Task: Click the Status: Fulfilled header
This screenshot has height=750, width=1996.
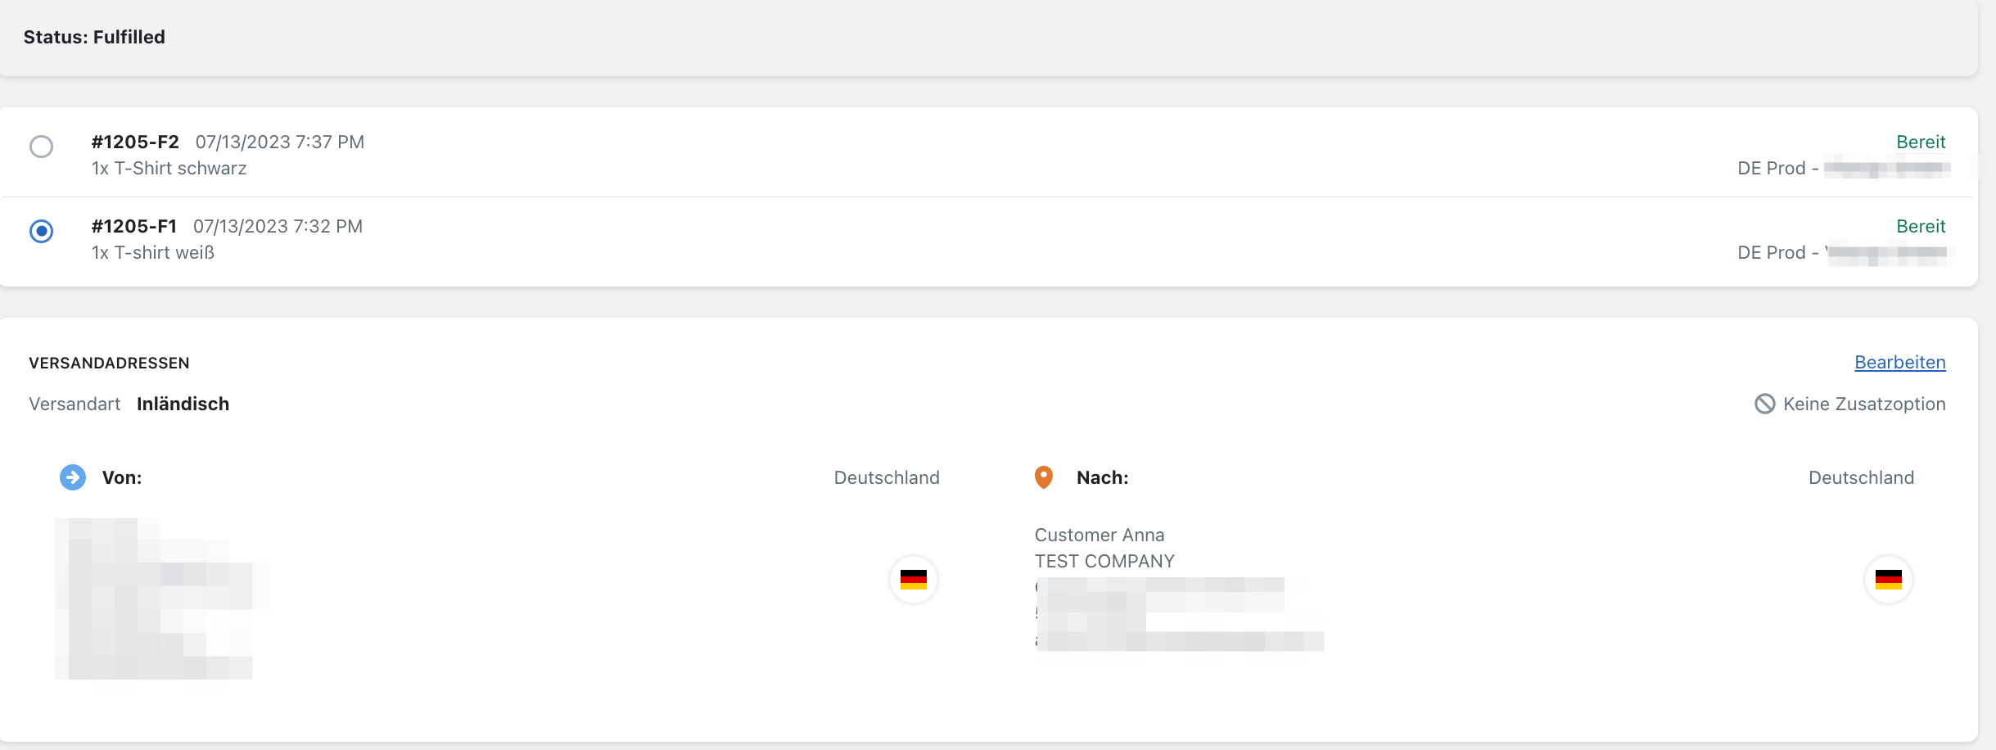Action: click(x=94, y=36)
